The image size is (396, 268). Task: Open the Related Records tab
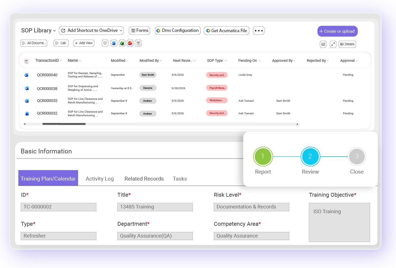tap(144, 179)
